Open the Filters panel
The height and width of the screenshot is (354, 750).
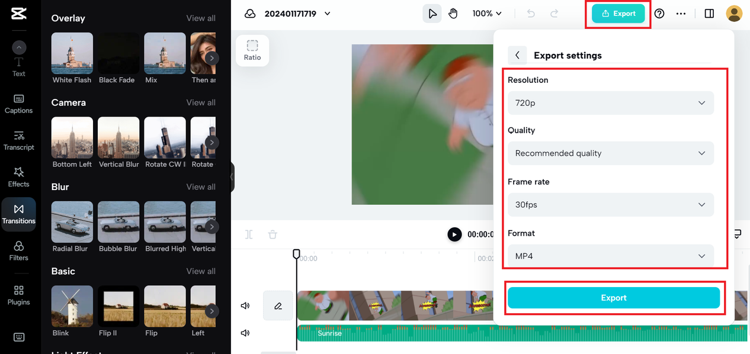[x=19, y=250]
